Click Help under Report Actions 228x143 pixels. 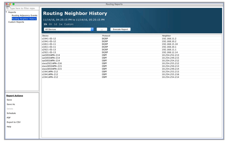click(9, 127)
